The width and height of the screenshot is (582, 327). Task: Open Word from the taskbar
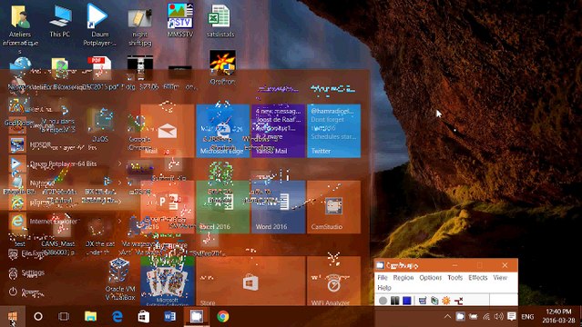pos(170,317)
